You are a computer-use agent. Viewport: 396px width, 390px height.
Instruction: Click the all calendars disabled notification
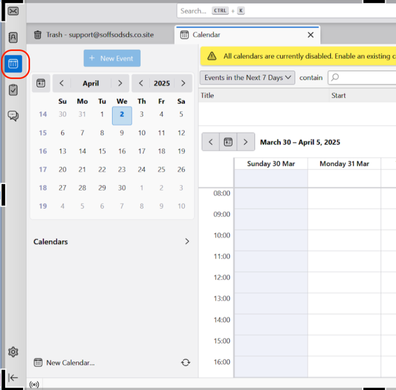(298, 56)
